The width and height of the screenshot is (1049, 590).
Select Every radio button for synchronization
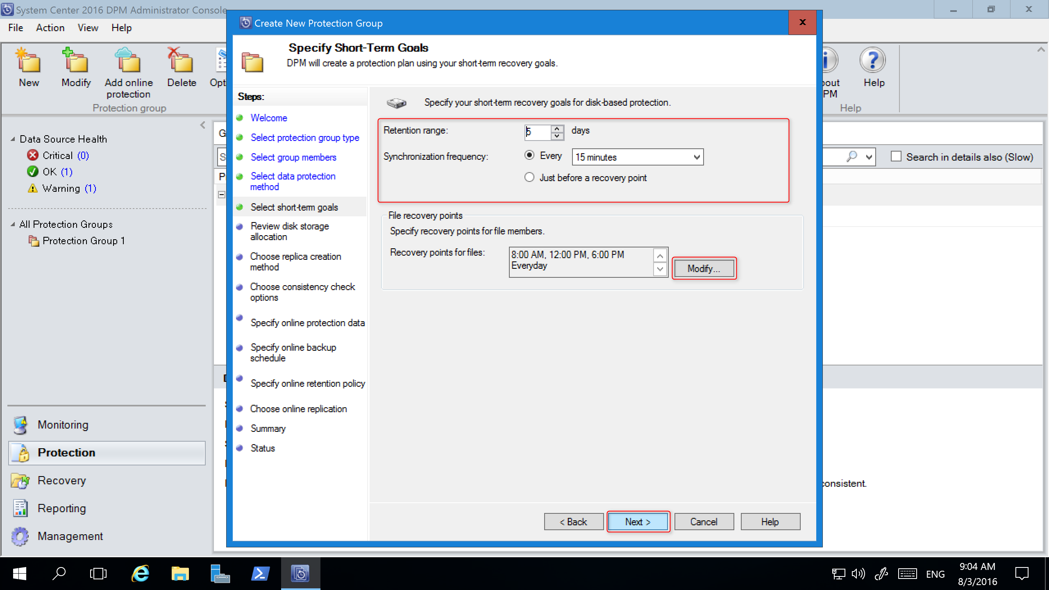pos(529,157)
